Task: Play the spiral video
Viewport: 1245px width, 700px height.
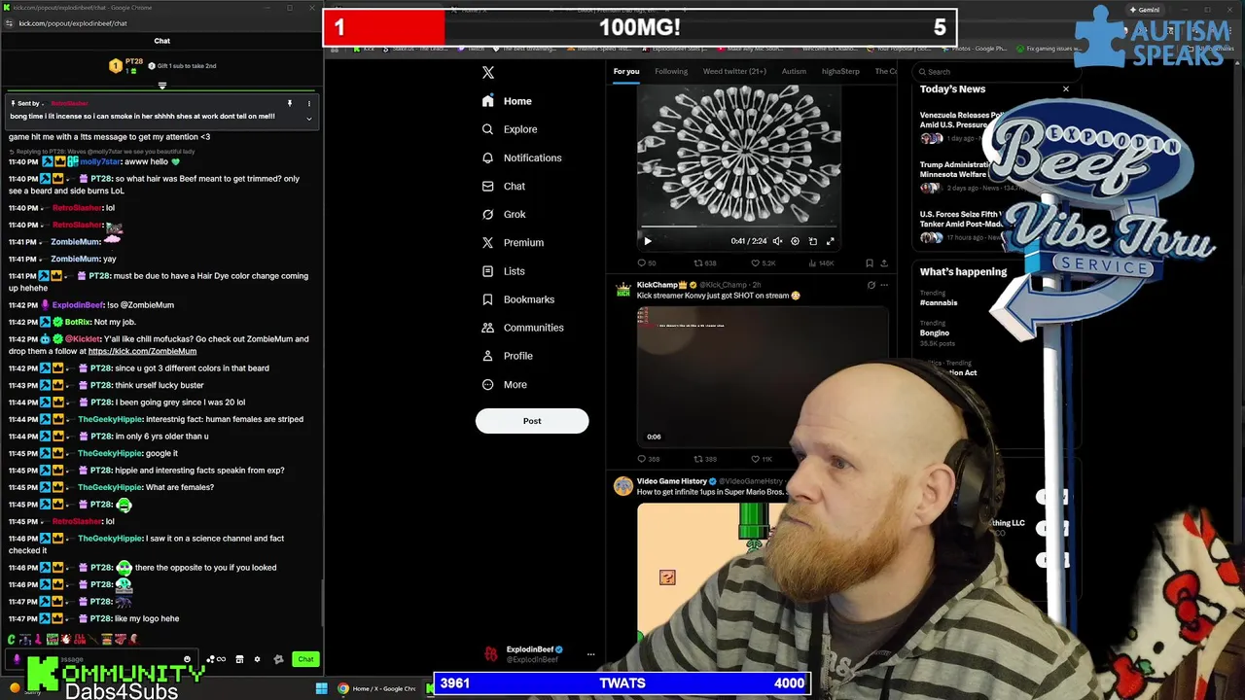Action: click(x=648, y=241)
